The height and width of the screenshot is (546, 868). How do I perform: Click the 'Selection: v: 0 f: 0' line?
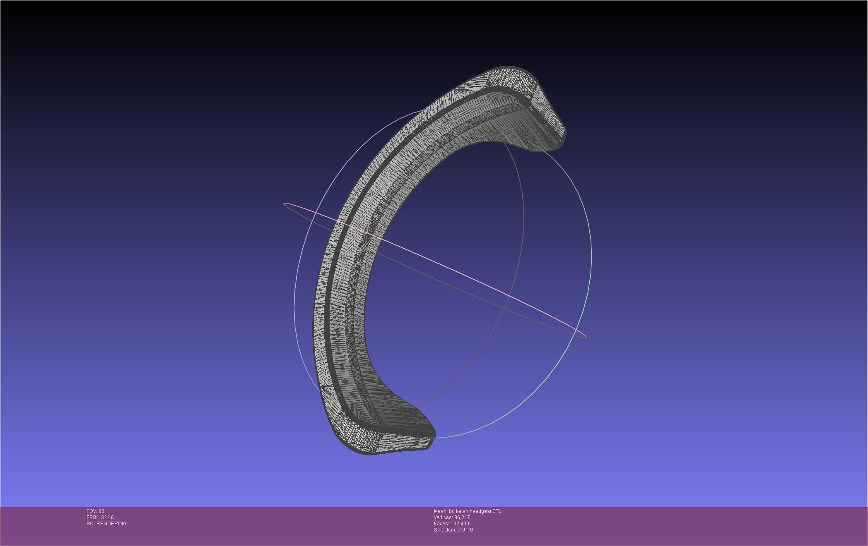453,530
